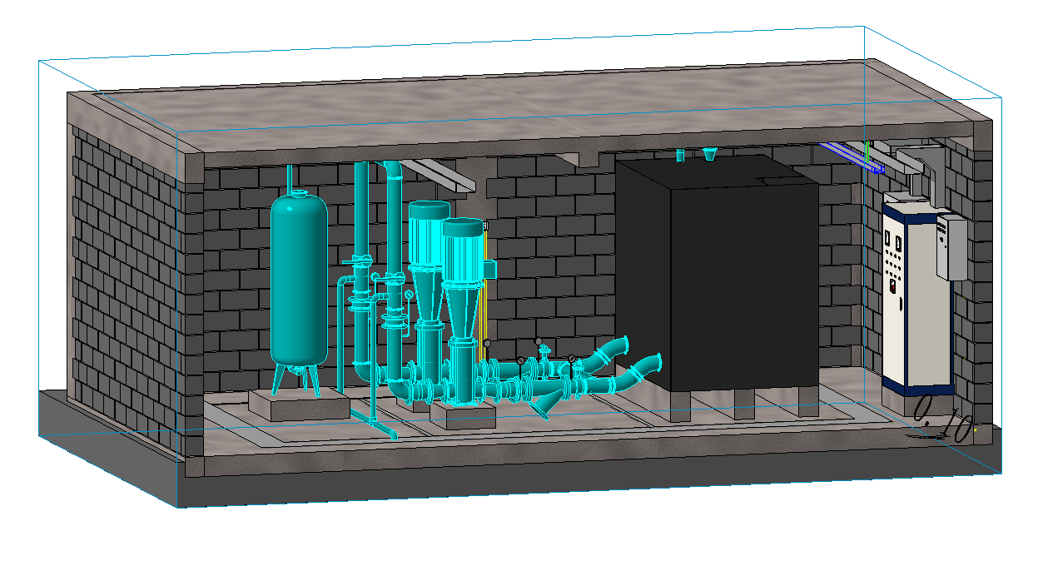Image resolution: width=1038 pixels, height=566 pixels.
Task: Select the concrete plinth under the pressure tank
Action: pyautogui.click(x=299, y=404)
